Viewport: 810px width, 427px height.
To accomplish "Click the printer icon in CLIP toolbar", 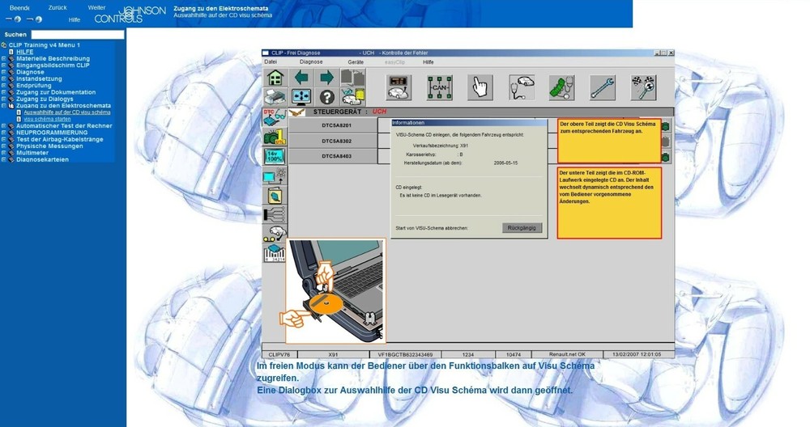I will [275, 97].
